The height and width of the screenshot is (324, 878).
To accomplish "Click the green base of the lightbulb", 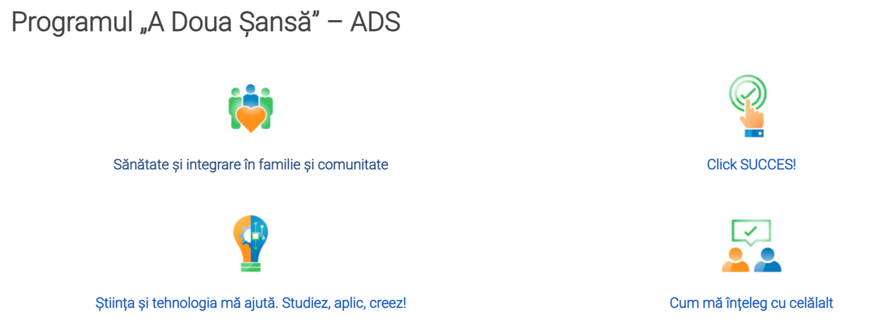I will [250, 265].
